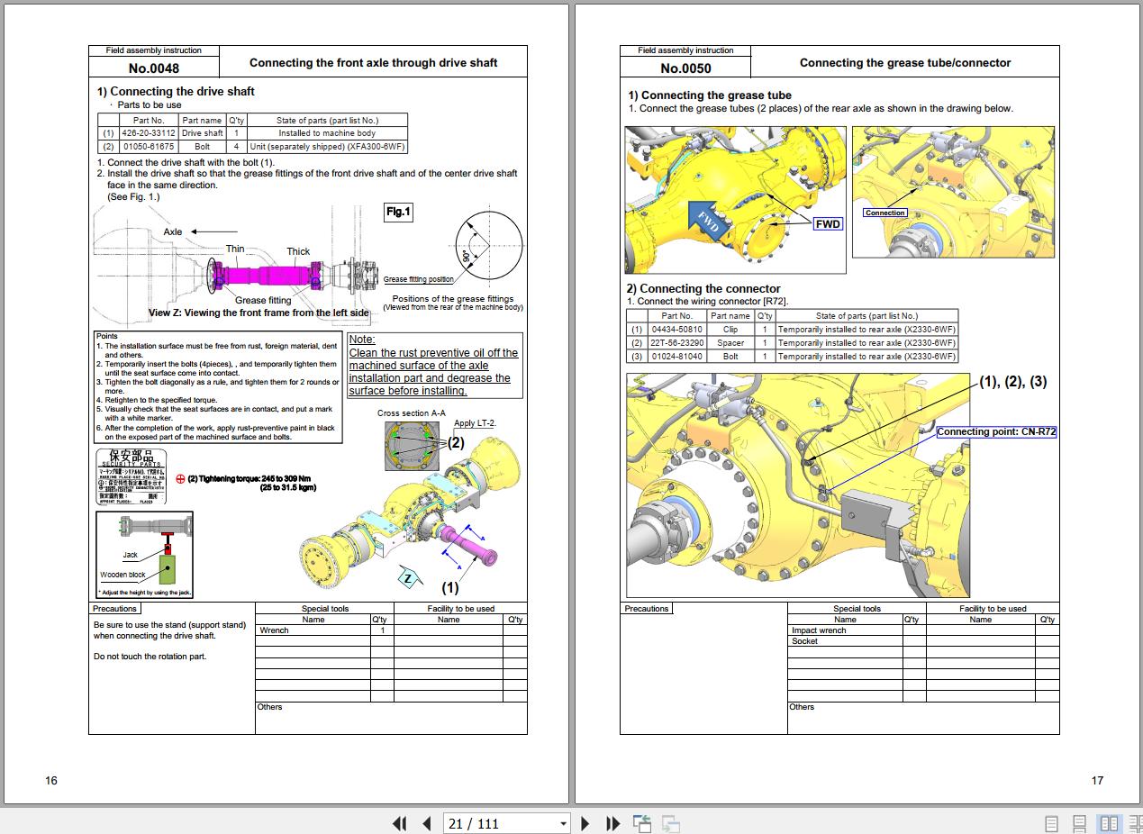Go to the next page

coord(585,823)
